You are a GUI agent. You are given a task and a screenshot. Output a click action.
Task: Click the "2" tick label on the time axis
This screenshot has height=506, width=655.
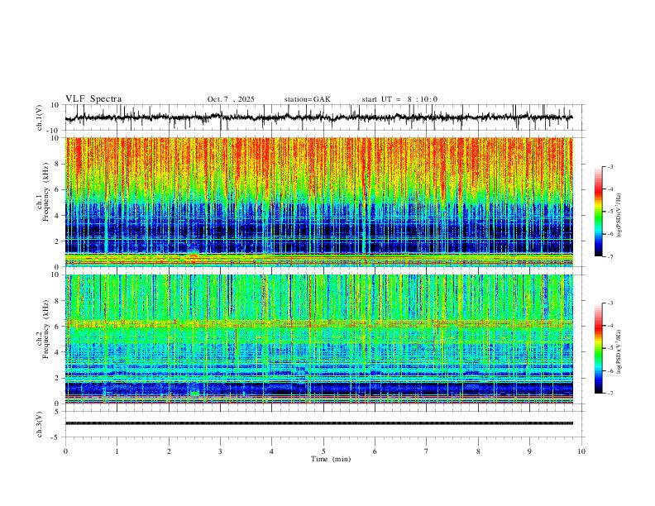tap(169, 451)
